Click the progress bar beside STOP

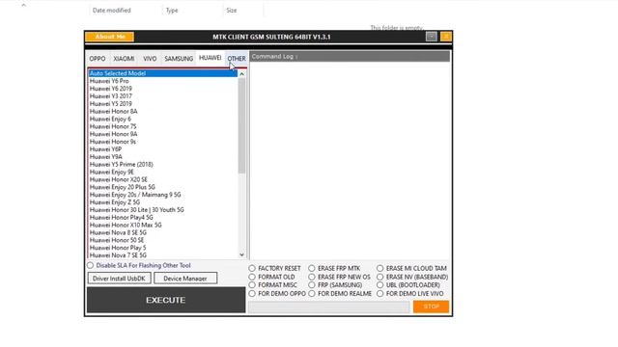(329, 307)
